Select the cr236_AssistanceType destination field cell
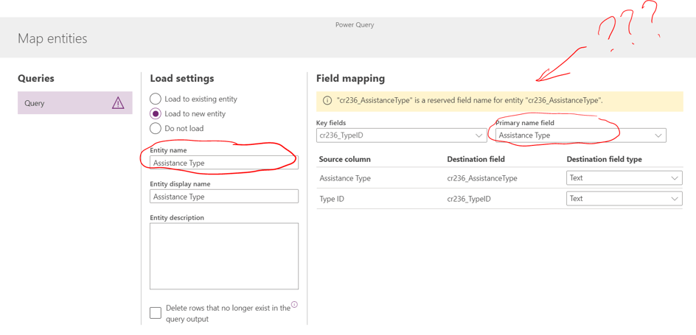The height and width of the screenshot is (335, 696). (482, 178)
